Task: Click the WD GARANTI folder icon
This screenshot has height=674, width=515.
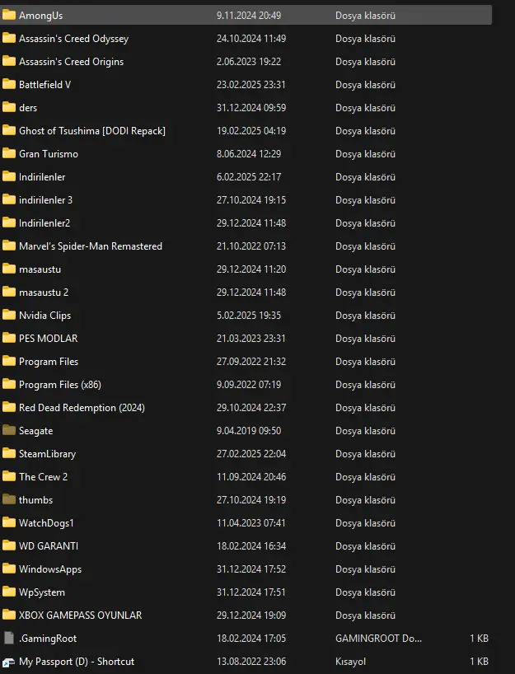Action: (9, 546)
